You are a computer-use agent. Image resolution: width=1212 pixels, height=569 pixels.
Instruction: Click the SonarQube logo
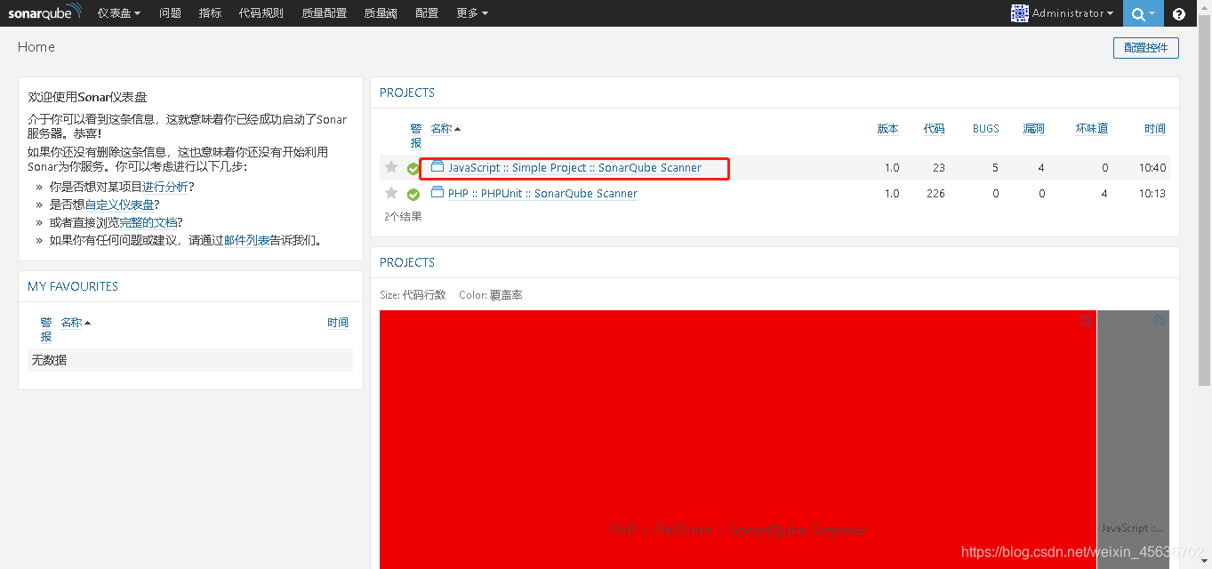[x=44, y=12]
